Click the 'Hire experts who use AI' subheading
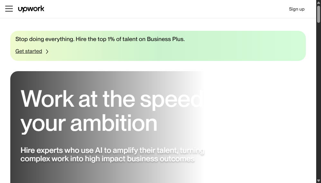321x183 pixels. (x=112, y=150)
